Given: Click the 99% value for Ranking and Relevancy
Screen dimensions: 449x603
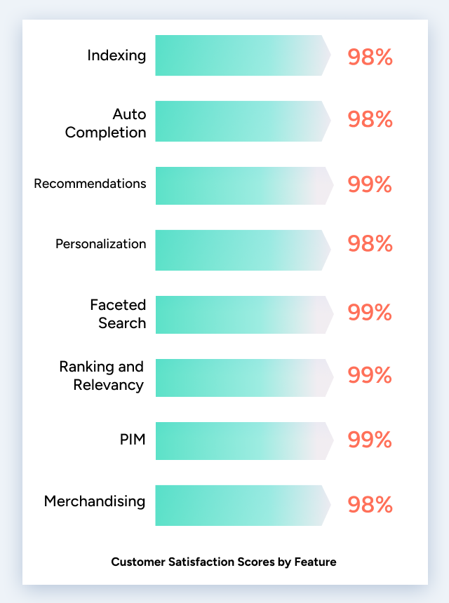Looking at the screenshot, I should pos(370,376).
